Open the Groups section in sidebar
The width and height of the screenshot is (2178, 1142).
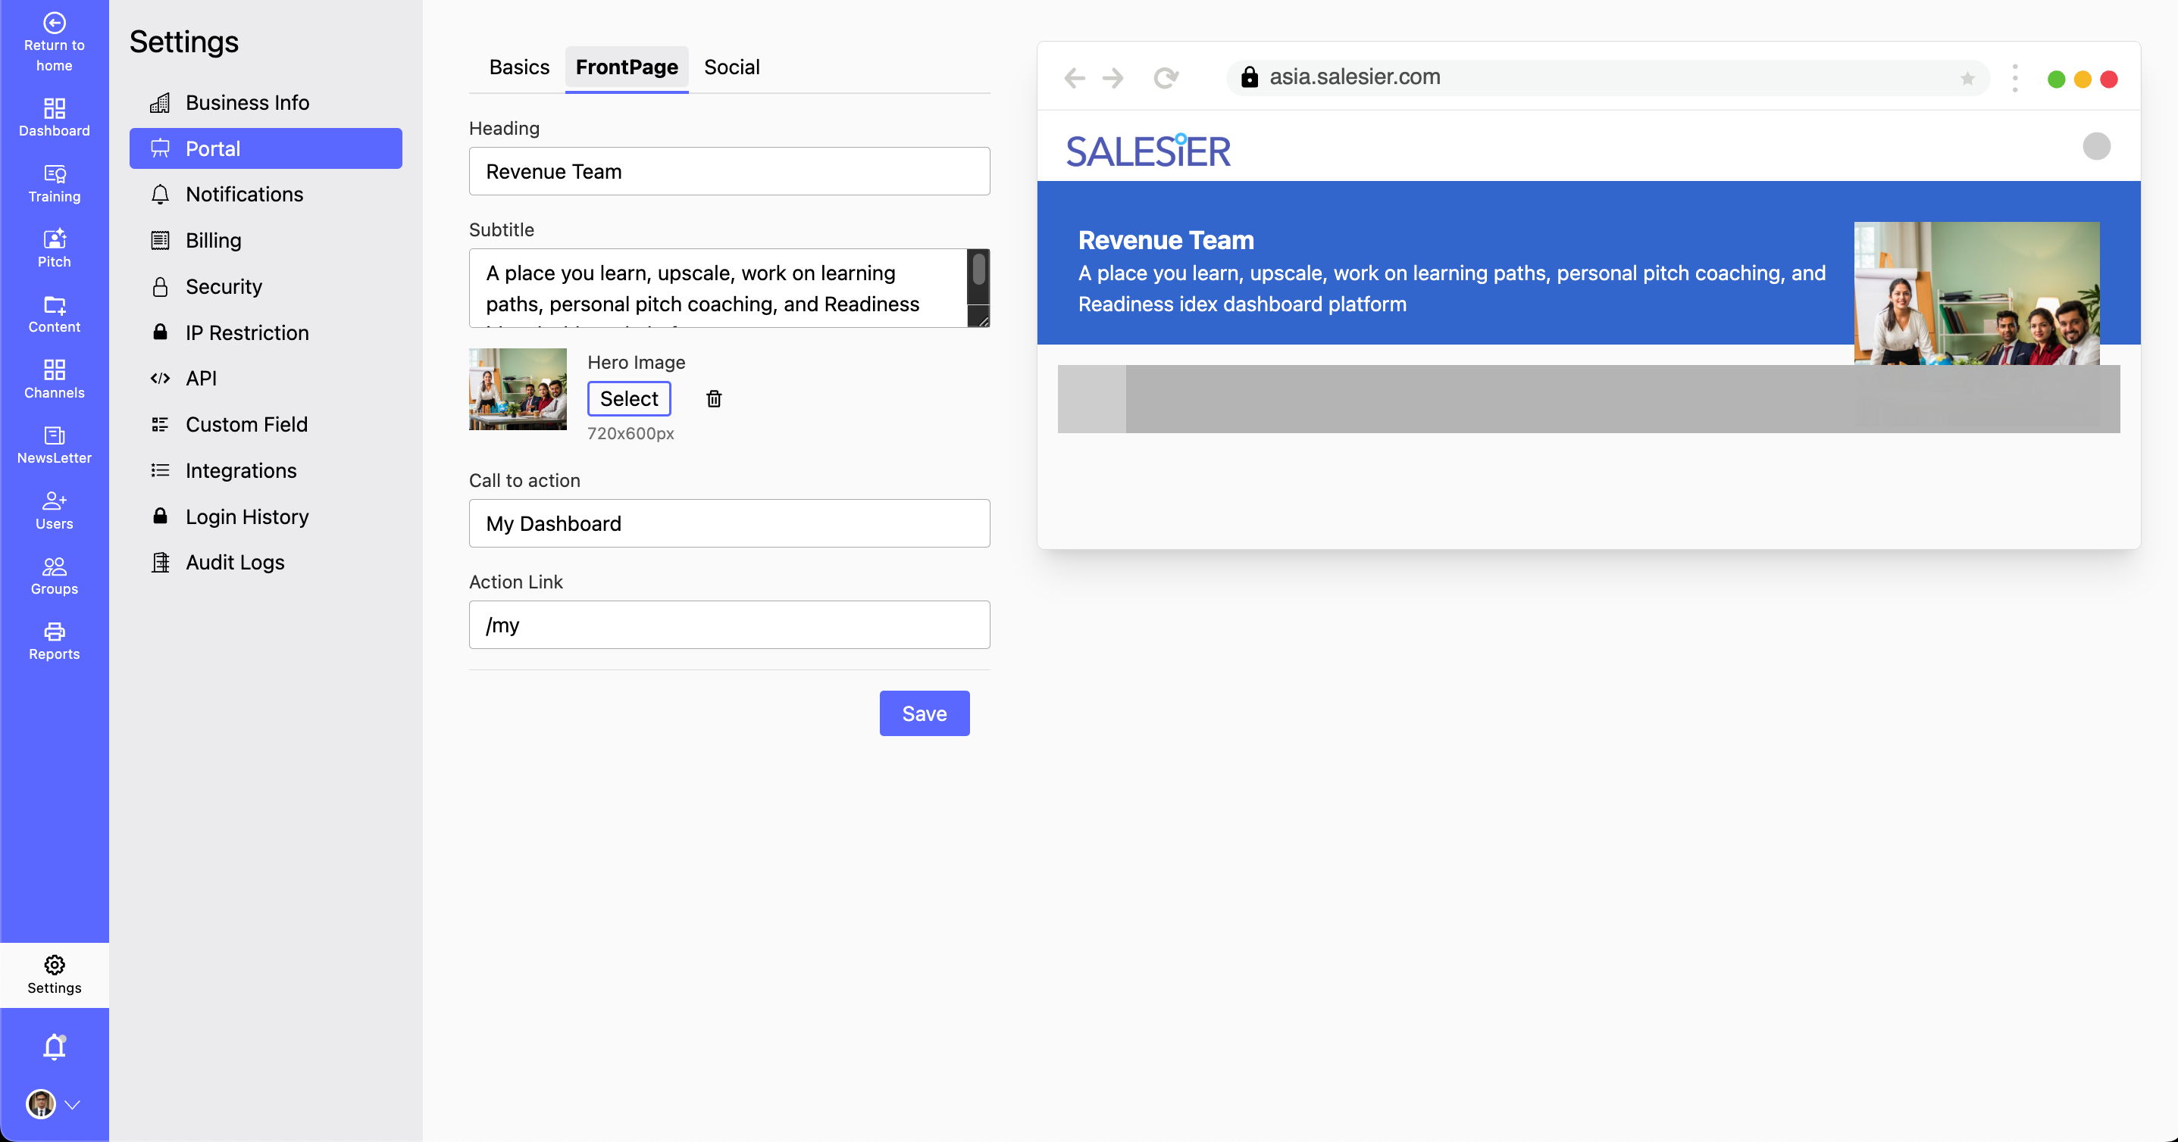click(53, 576)
